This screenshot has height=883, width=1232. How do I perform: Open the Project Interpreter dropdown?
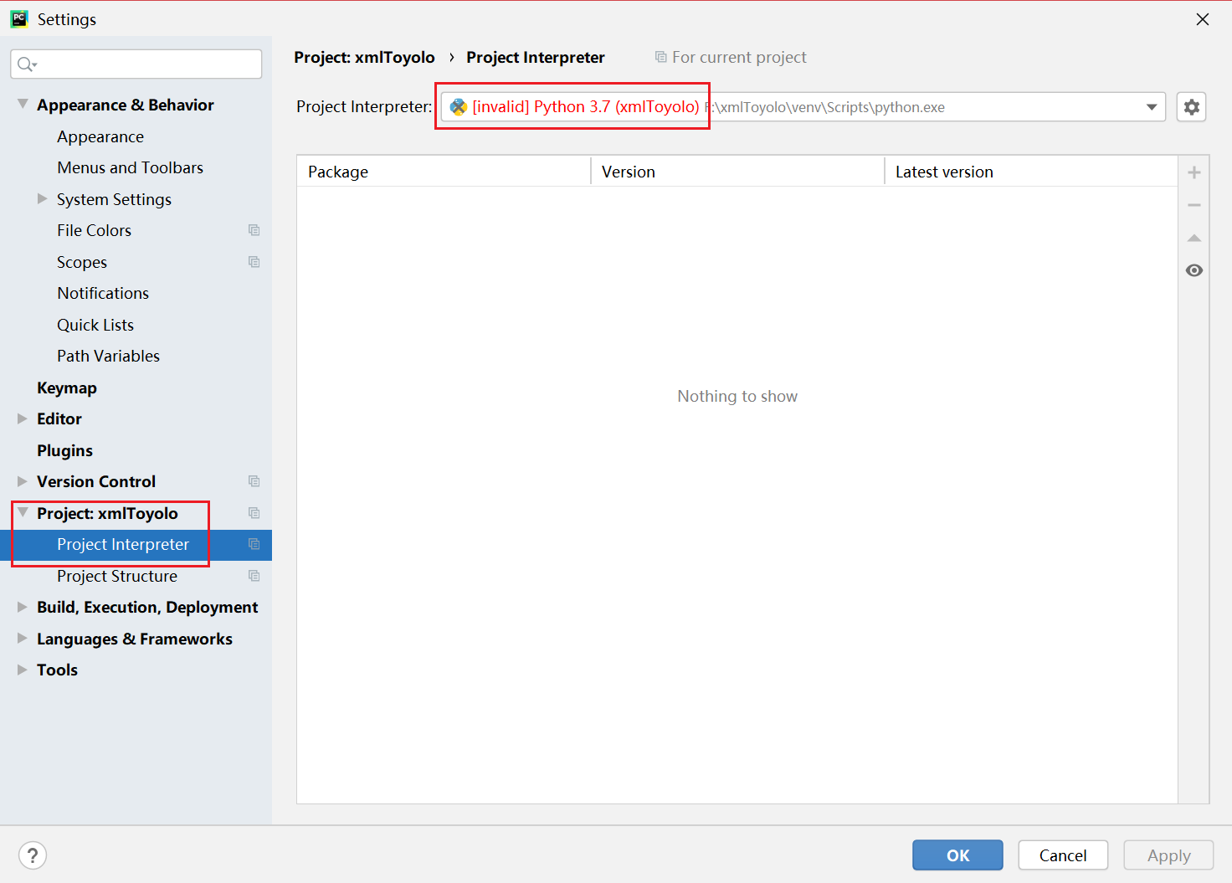pyautogui.click(x=1151, y=106)
